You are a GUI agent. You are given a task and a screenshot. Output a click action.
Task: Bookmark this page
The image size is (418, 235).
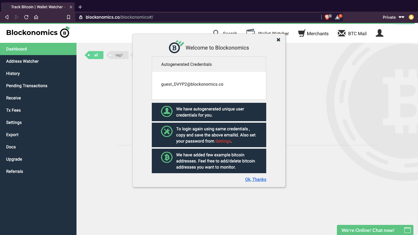[x=69, y=17]
